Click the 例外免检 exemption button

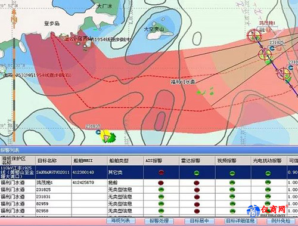[x=281, y=221]
